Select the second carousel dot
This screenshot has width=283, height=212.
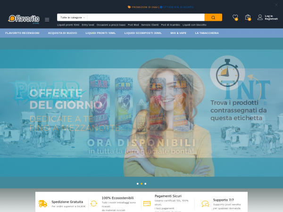pos(141,183)
